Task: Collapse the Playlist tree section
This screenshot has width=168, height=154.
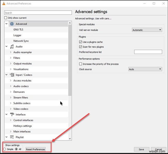Action: coord(6,137)
